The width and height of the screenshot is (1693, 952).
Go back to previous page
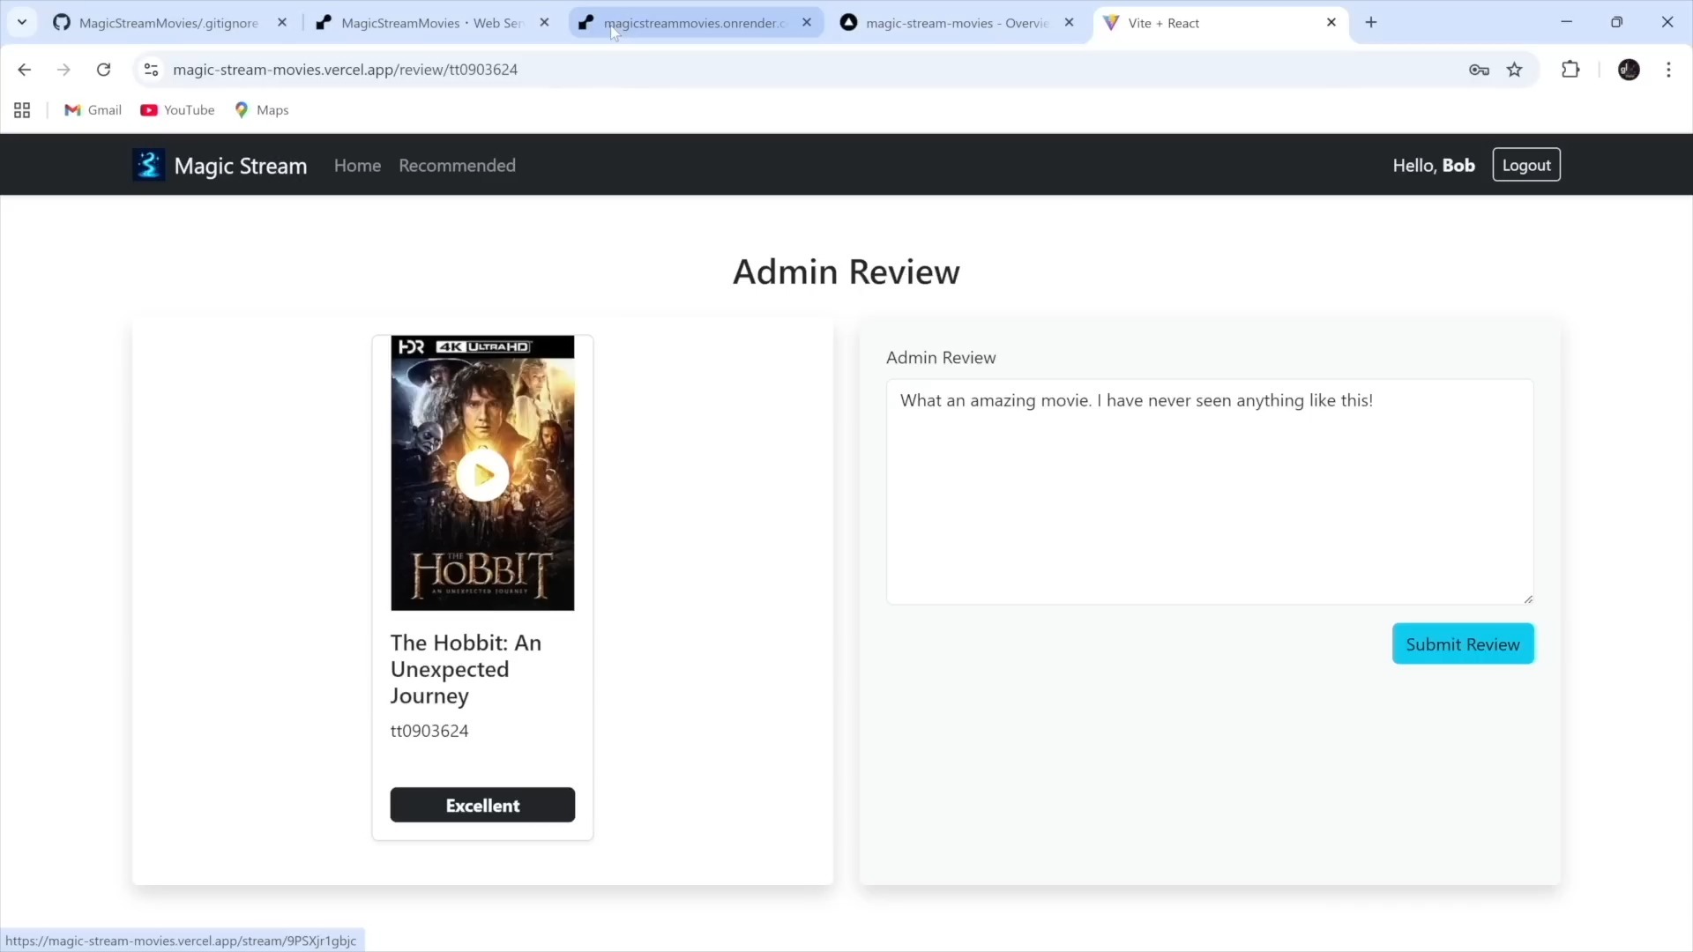coord(25,70)
